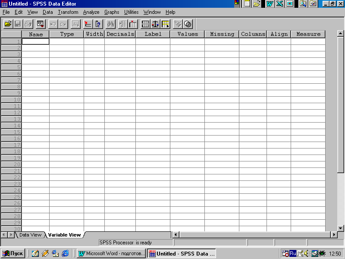This screenshot has width=345, height=259.
Task: Click the Columns column header
Action: (253, 34)
